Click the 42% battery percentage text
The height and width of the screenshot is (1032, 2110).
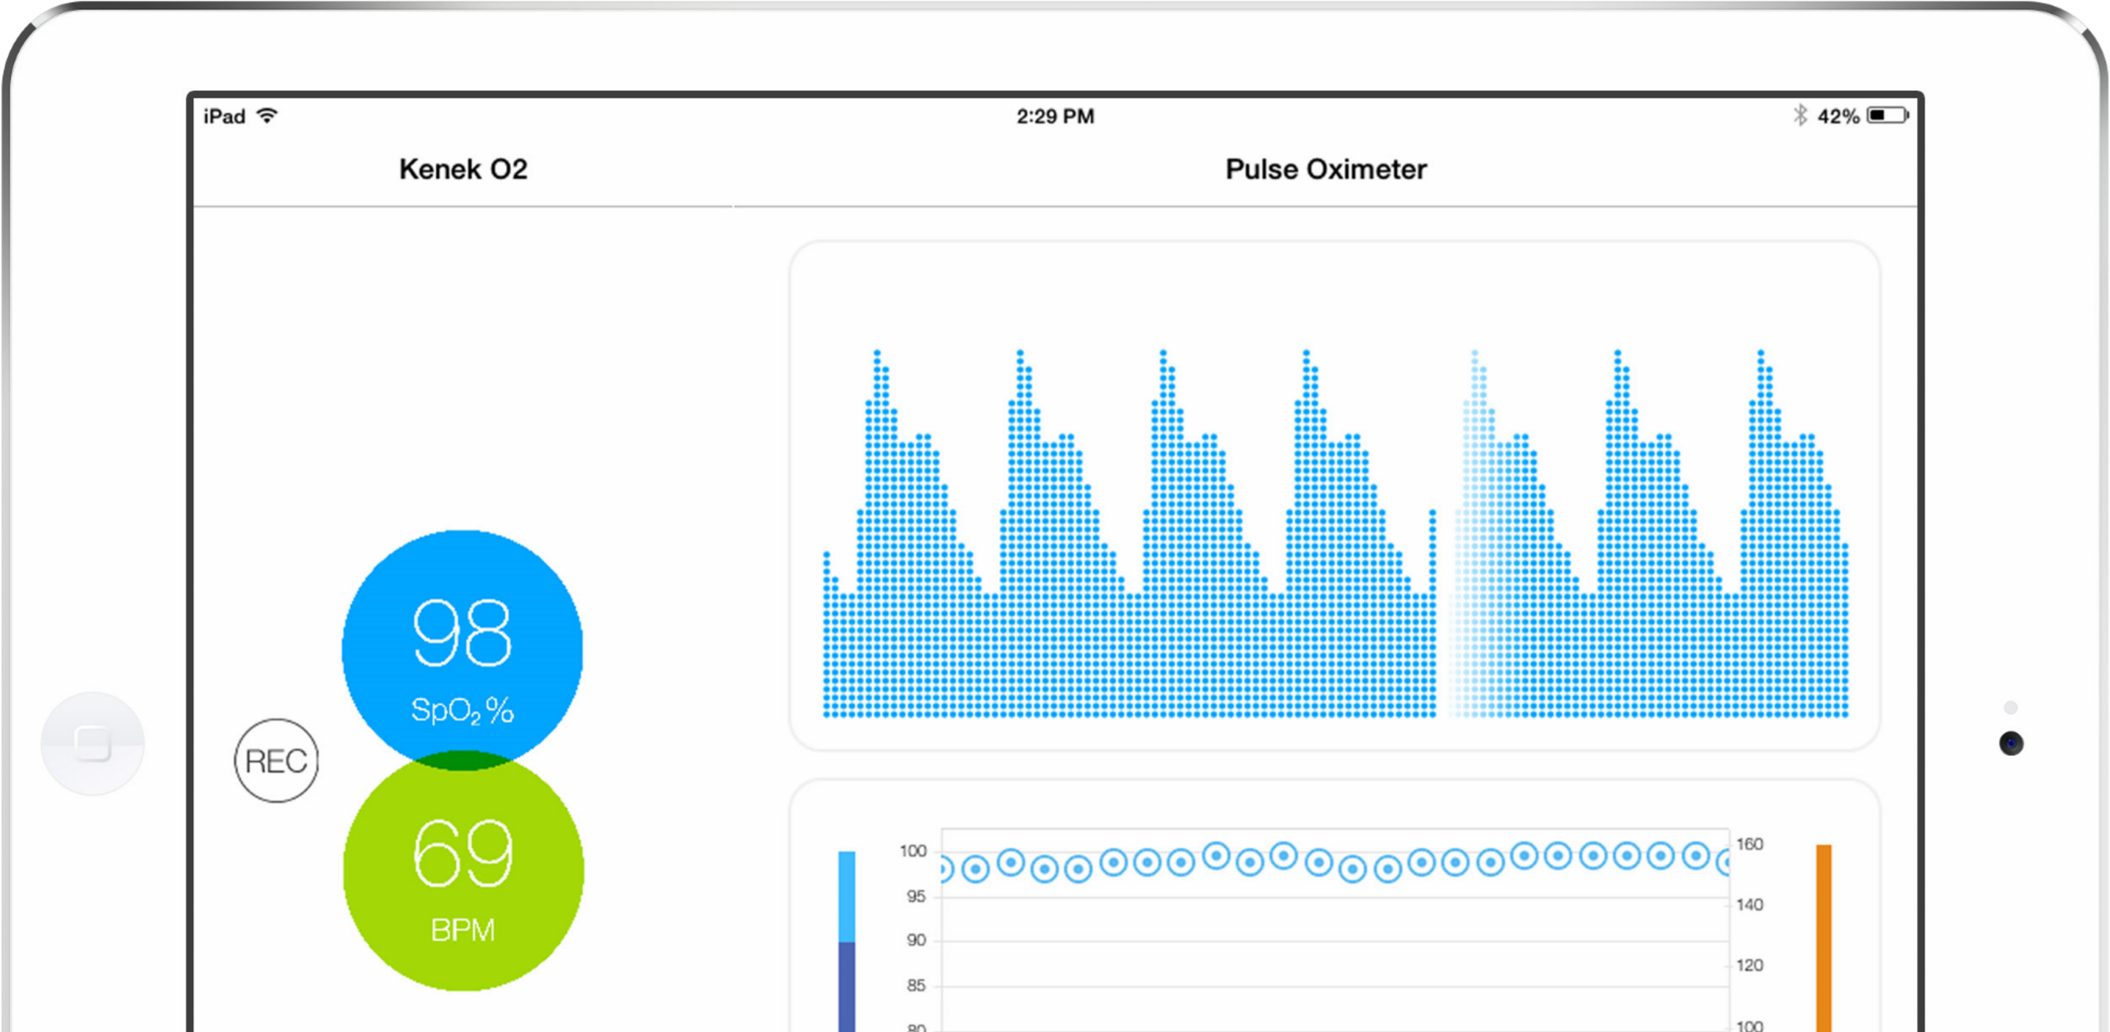(1838, 116)
